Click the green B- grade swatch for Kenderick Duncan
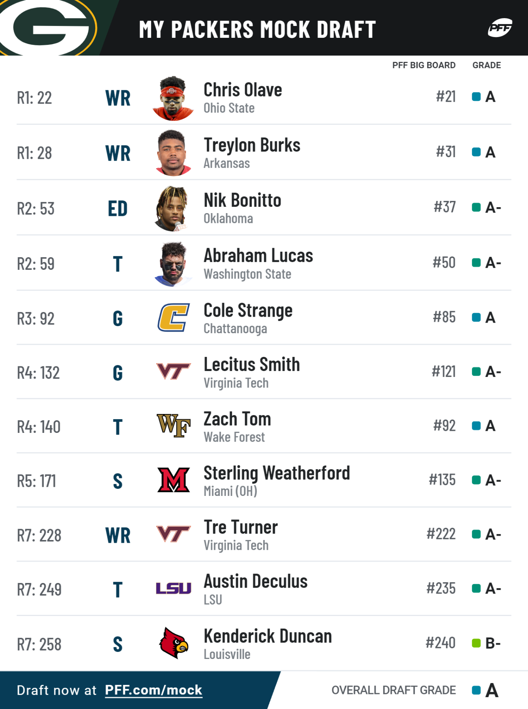 pos(476,643)
